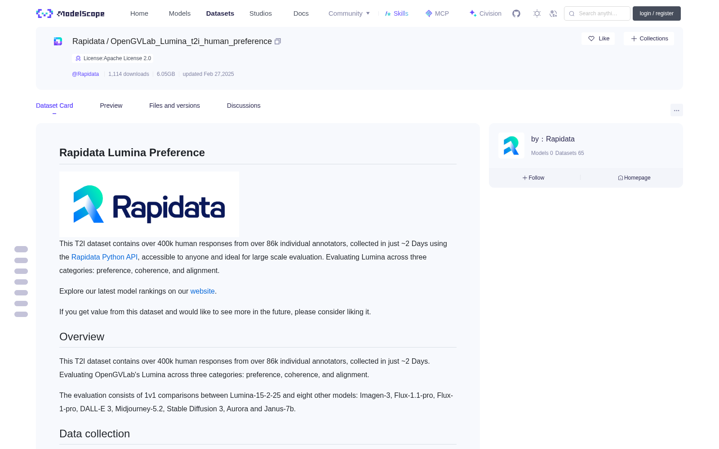The height and width of the screenshot is (449, 719).
Task: Click the Overview heading
Action: 82,337
